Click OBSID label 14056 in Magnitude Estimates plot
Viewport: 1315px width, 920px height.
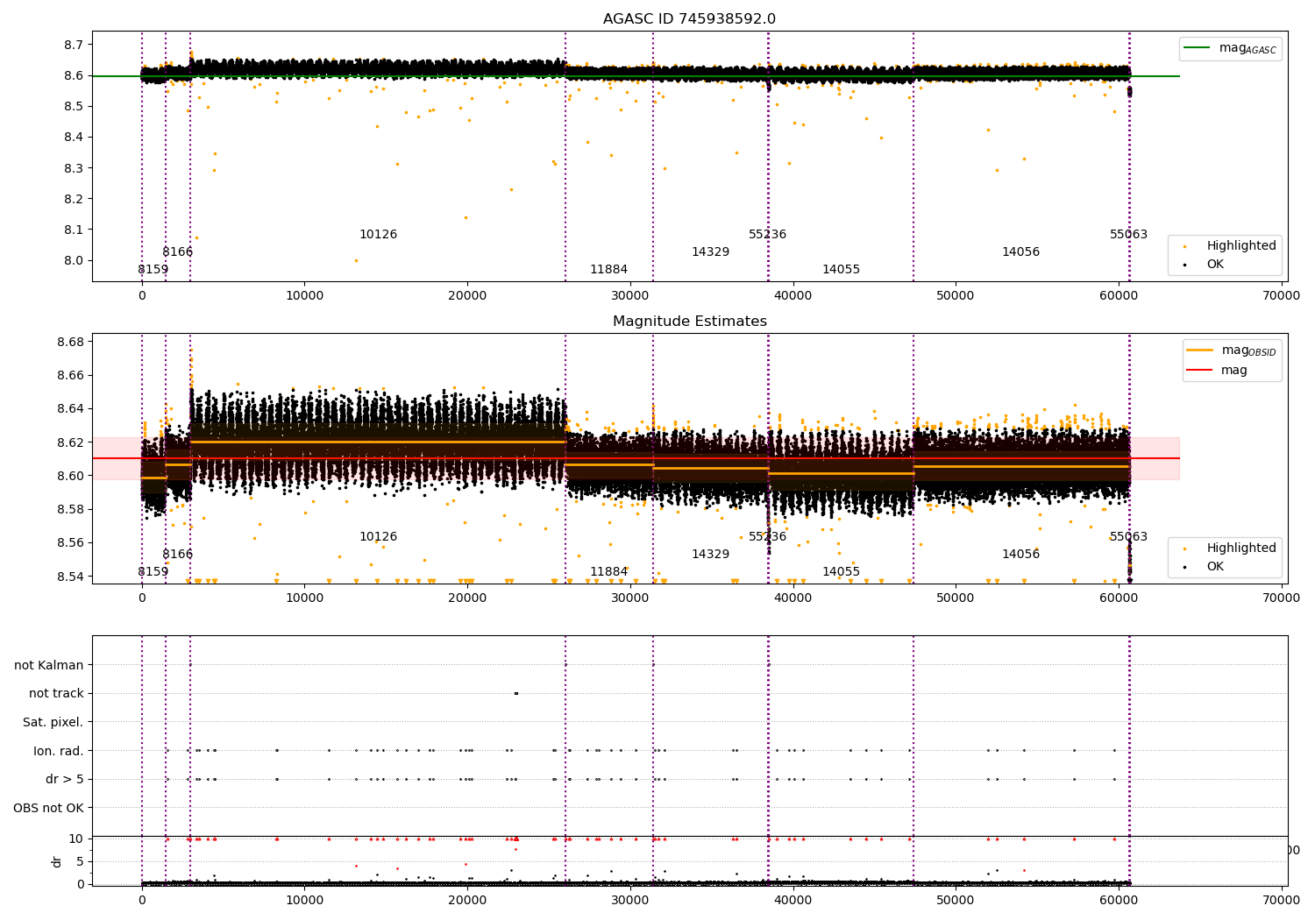[x=1020, y=555]
